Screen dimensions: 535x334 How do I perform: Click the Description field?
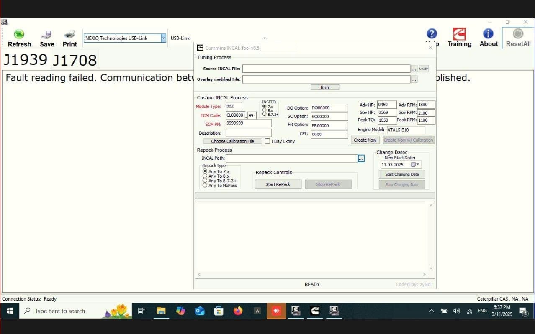pos(249,133)
